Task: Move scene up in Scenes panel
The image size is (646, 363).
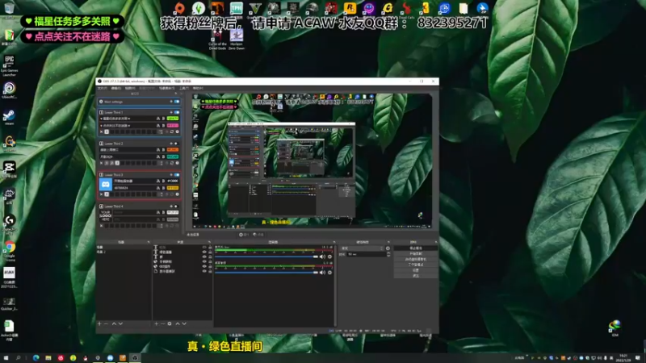Action: pos(114,324)
